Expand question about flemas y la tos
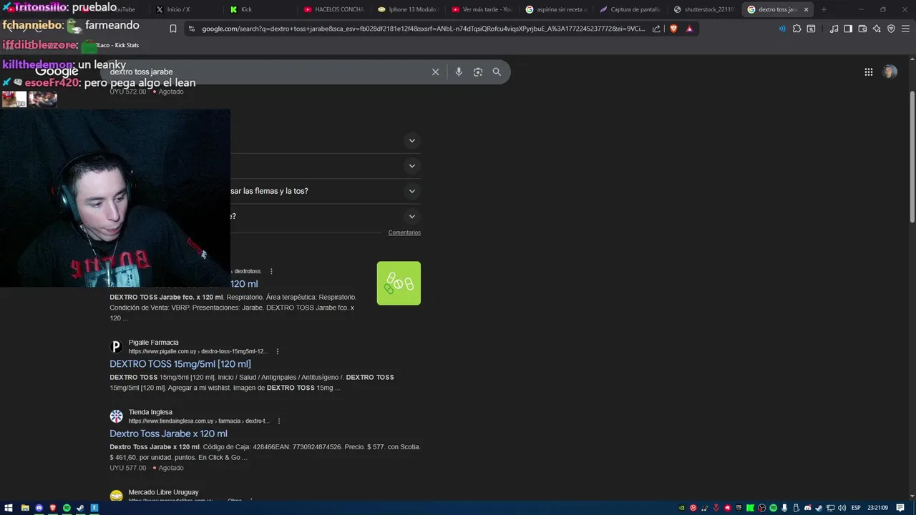This screenshot has width=916, height=515. coord(411,191)
